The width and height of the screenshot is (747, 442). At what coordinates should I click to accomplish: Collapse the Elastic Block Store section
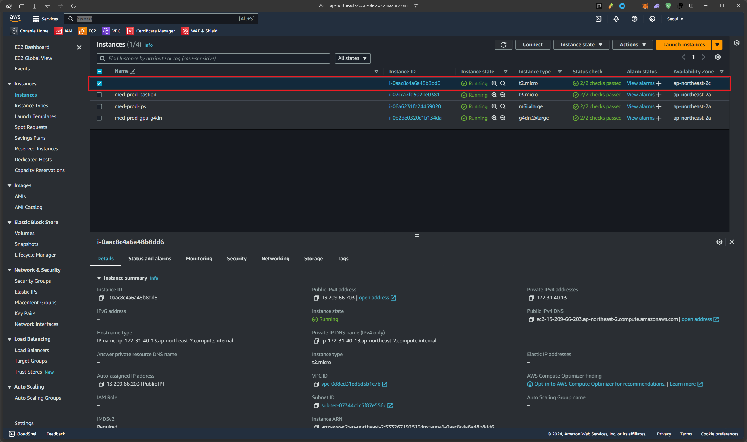(9, 223)
